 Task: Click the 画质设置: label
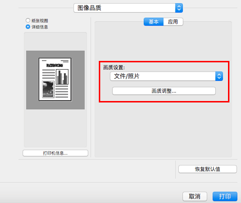tap(114, 67)
